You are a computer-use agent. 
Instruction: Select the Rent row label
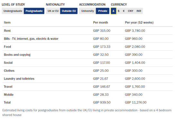coord(7,31)
